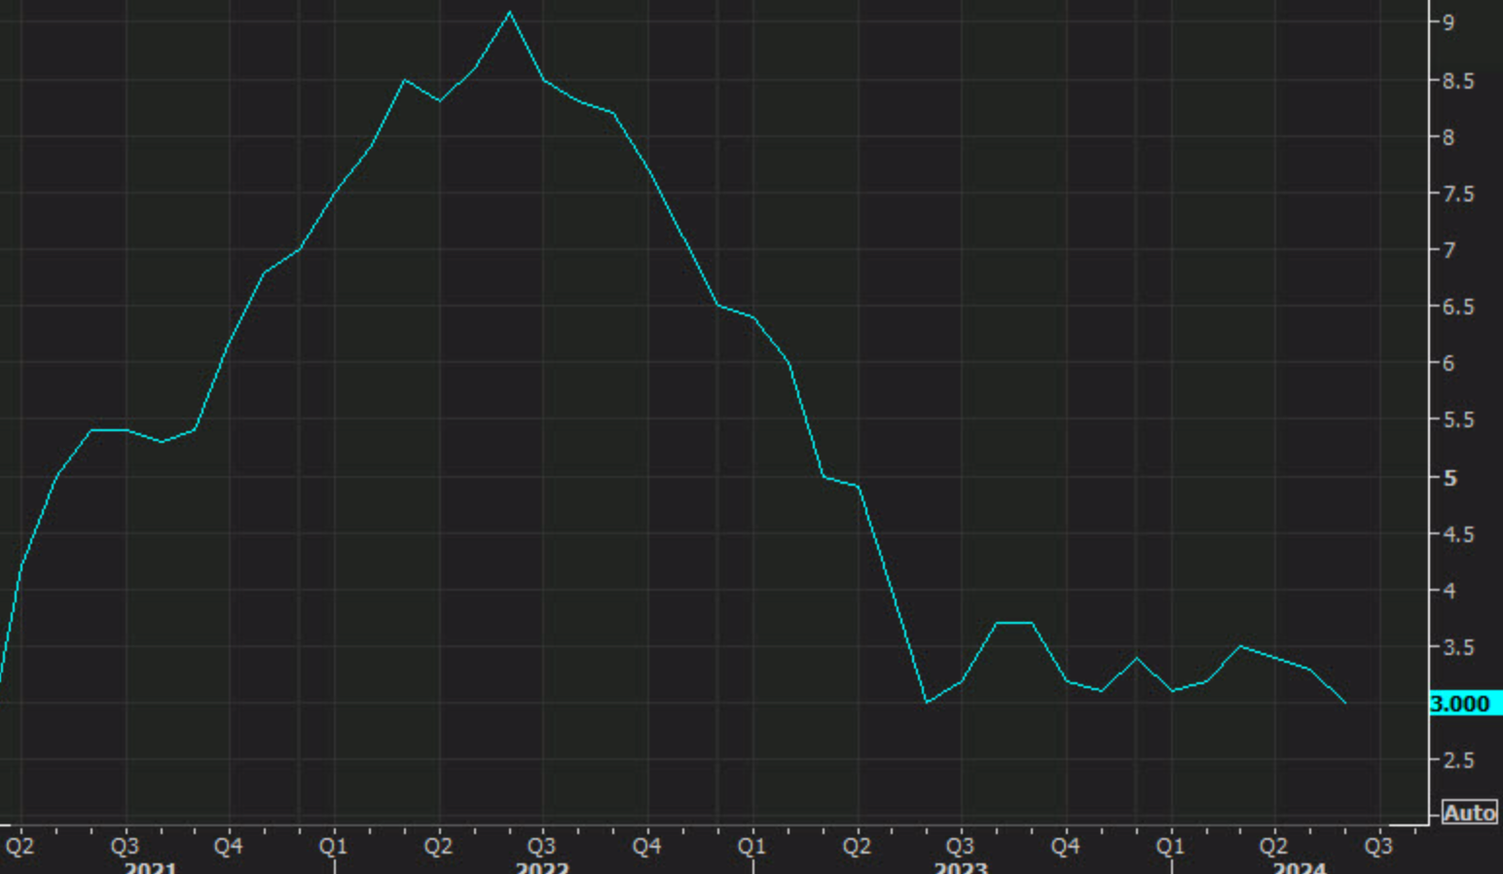Select the 6.5 y-axis value label
The image size is (1503, 874).
tap(1457, 307)
